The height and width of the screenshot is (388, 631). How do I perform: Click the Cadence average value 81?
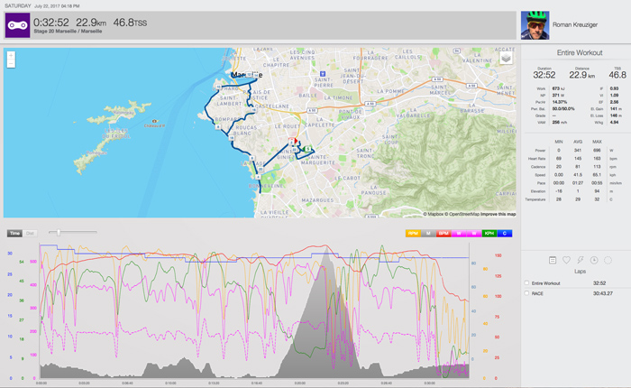(578, 167)
